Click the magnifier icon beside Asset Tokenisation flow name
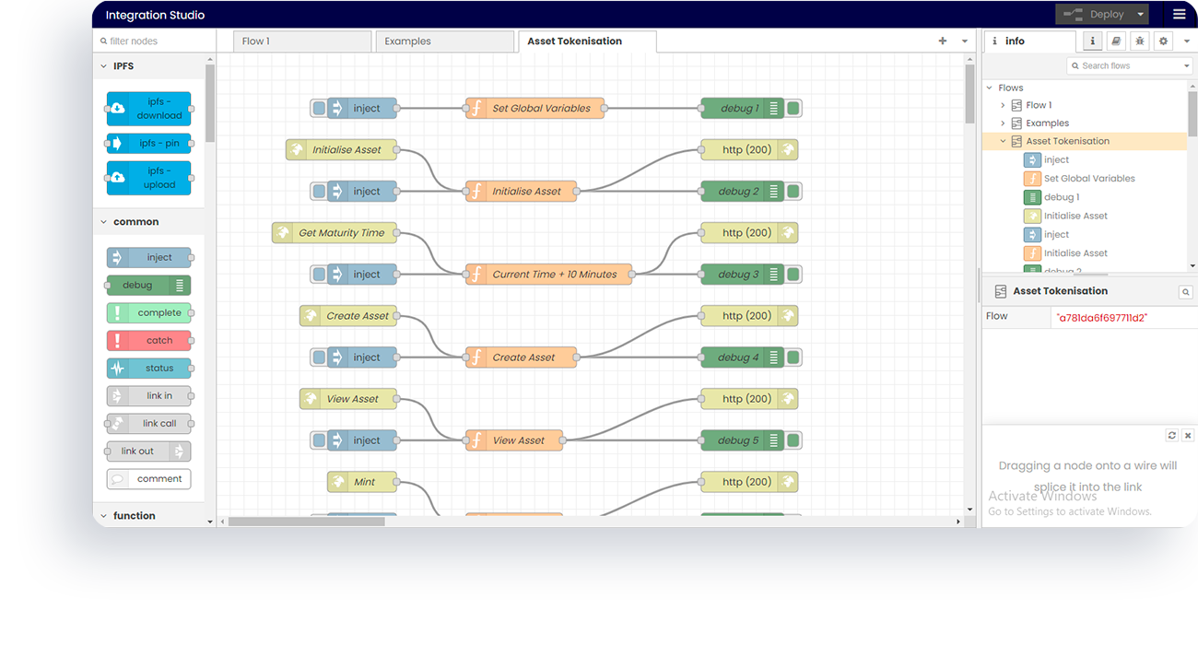The width and height of the screenshot is (1198, 645). pos(1186,291)
